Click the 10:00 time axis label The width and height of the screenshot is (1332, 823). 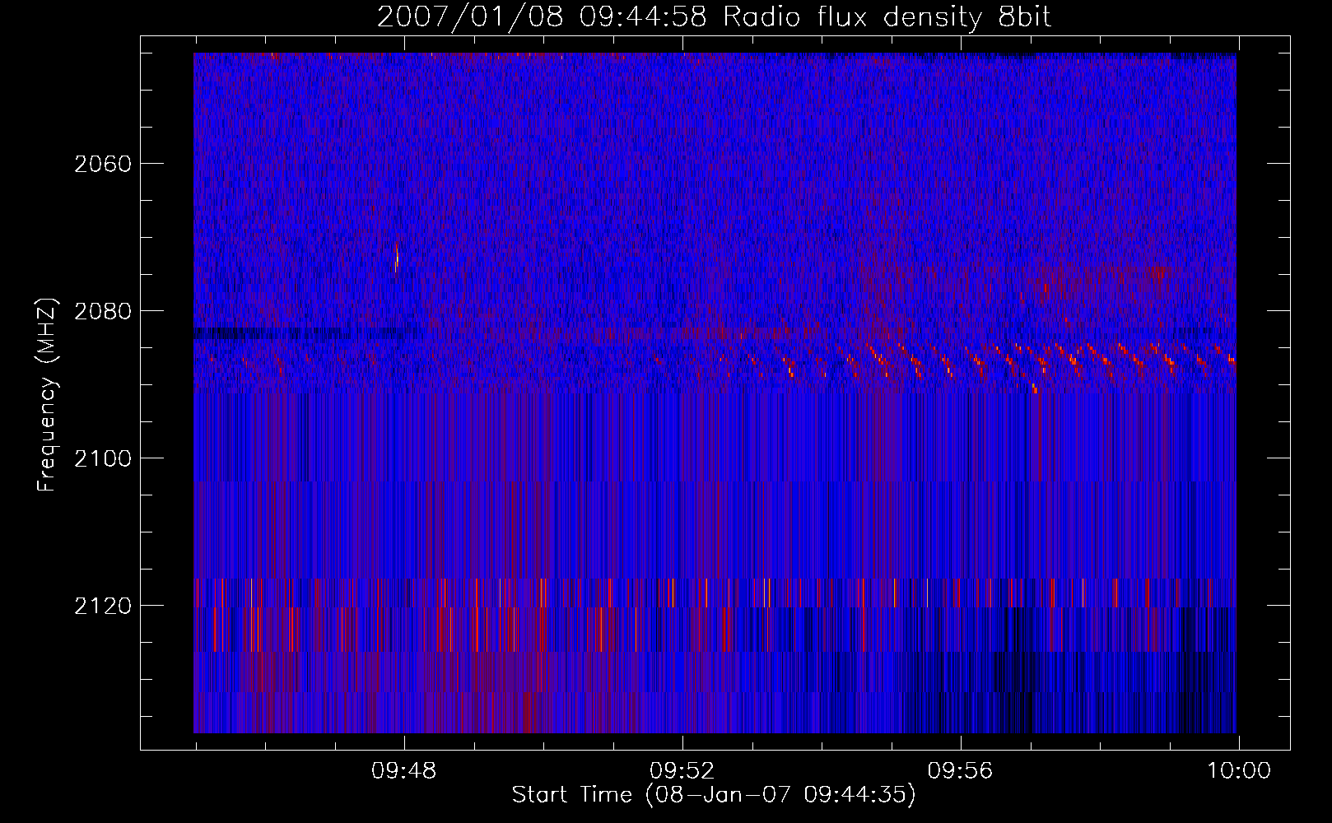(x=1239, y=771)
